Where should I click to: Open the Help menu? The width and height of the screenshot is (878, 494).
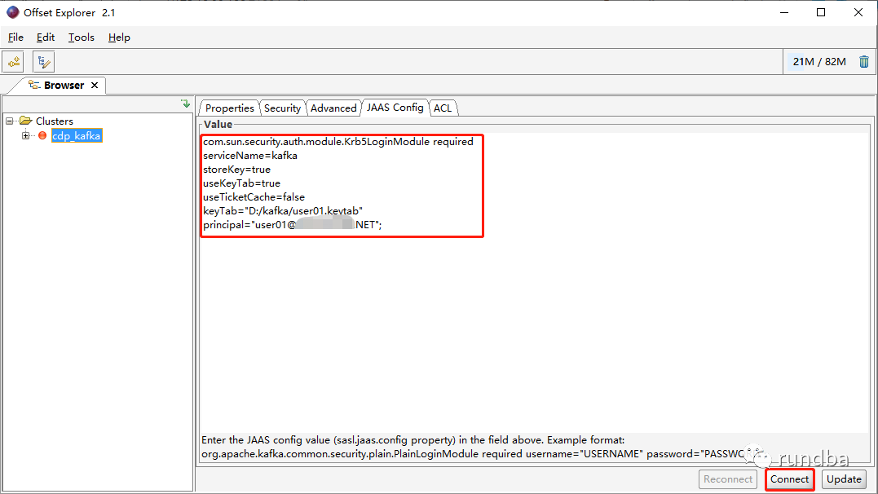point(119,37)
